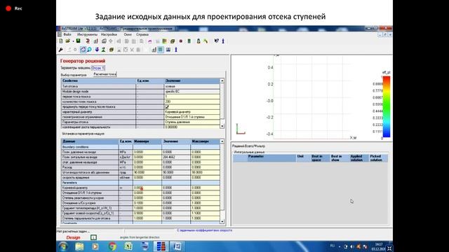
Task: Click the open folder toolbar icon
Action: click(68, 41)
